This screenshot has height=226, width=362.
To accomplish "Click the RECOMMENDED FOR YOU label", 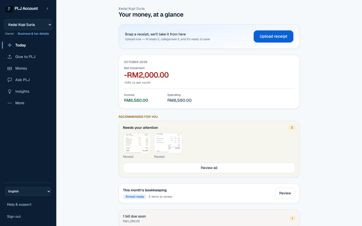I will coord(138,117).
